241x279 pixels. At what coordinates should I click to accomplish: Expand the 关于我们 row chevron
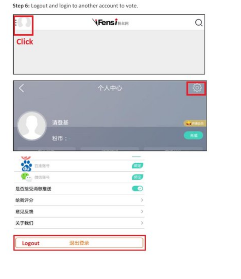[x=142, y=223]
